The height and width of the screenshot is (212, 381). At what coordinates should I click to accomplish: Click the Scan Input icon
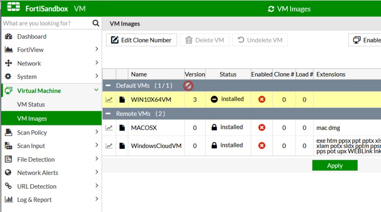coord(8,145)
